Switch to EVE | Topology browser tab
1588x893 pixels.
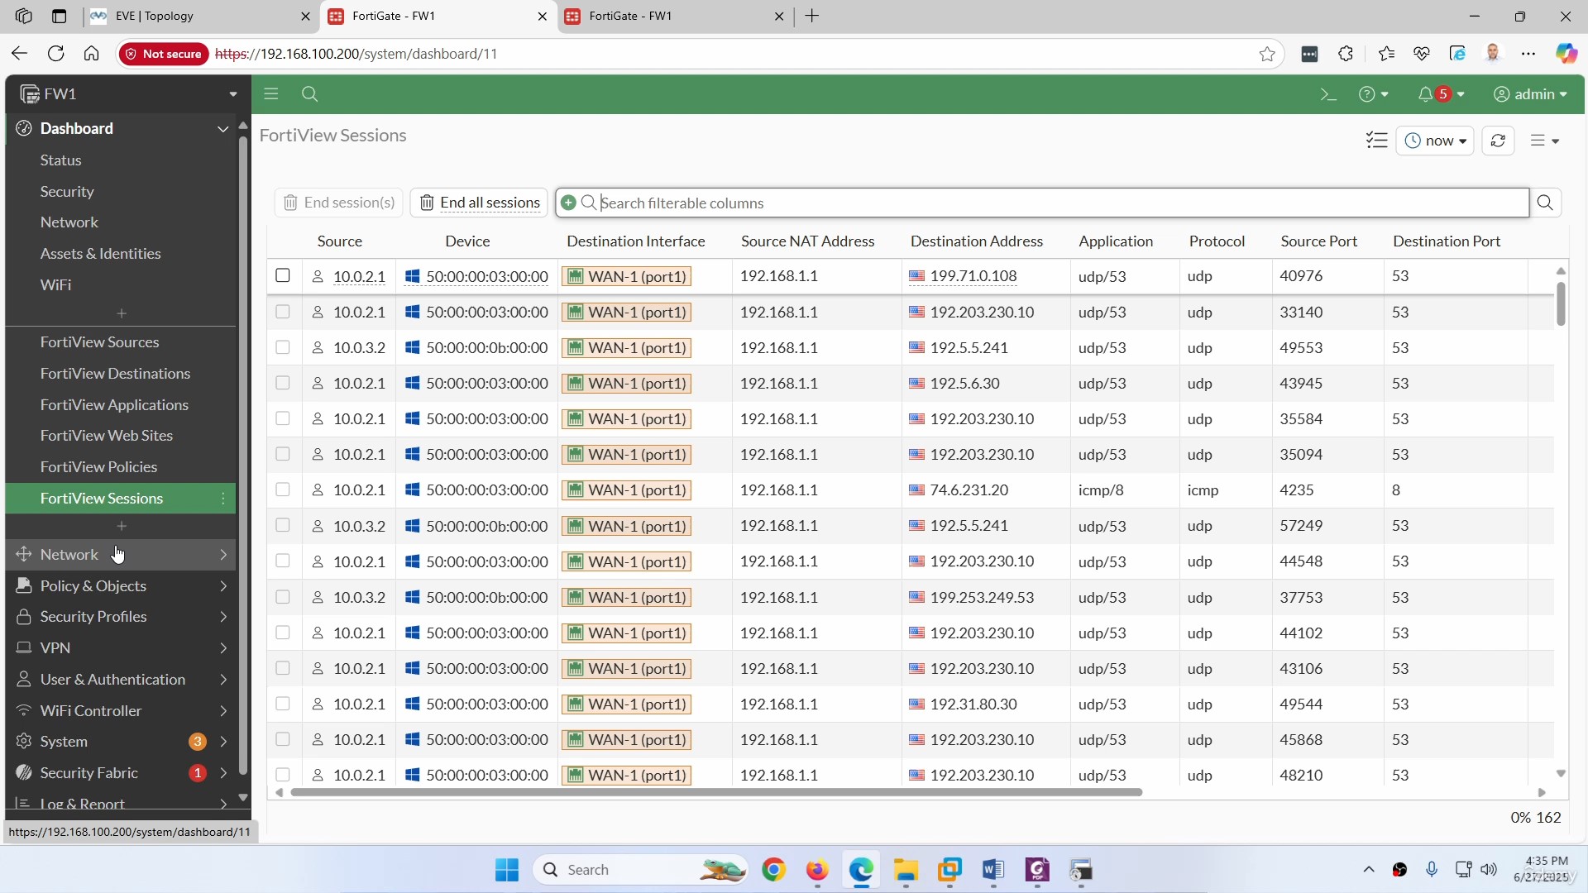tap(200, 16)
